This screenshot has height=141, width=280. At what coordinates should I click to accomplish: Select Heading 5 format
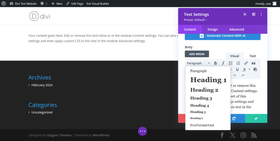(208, 112)
